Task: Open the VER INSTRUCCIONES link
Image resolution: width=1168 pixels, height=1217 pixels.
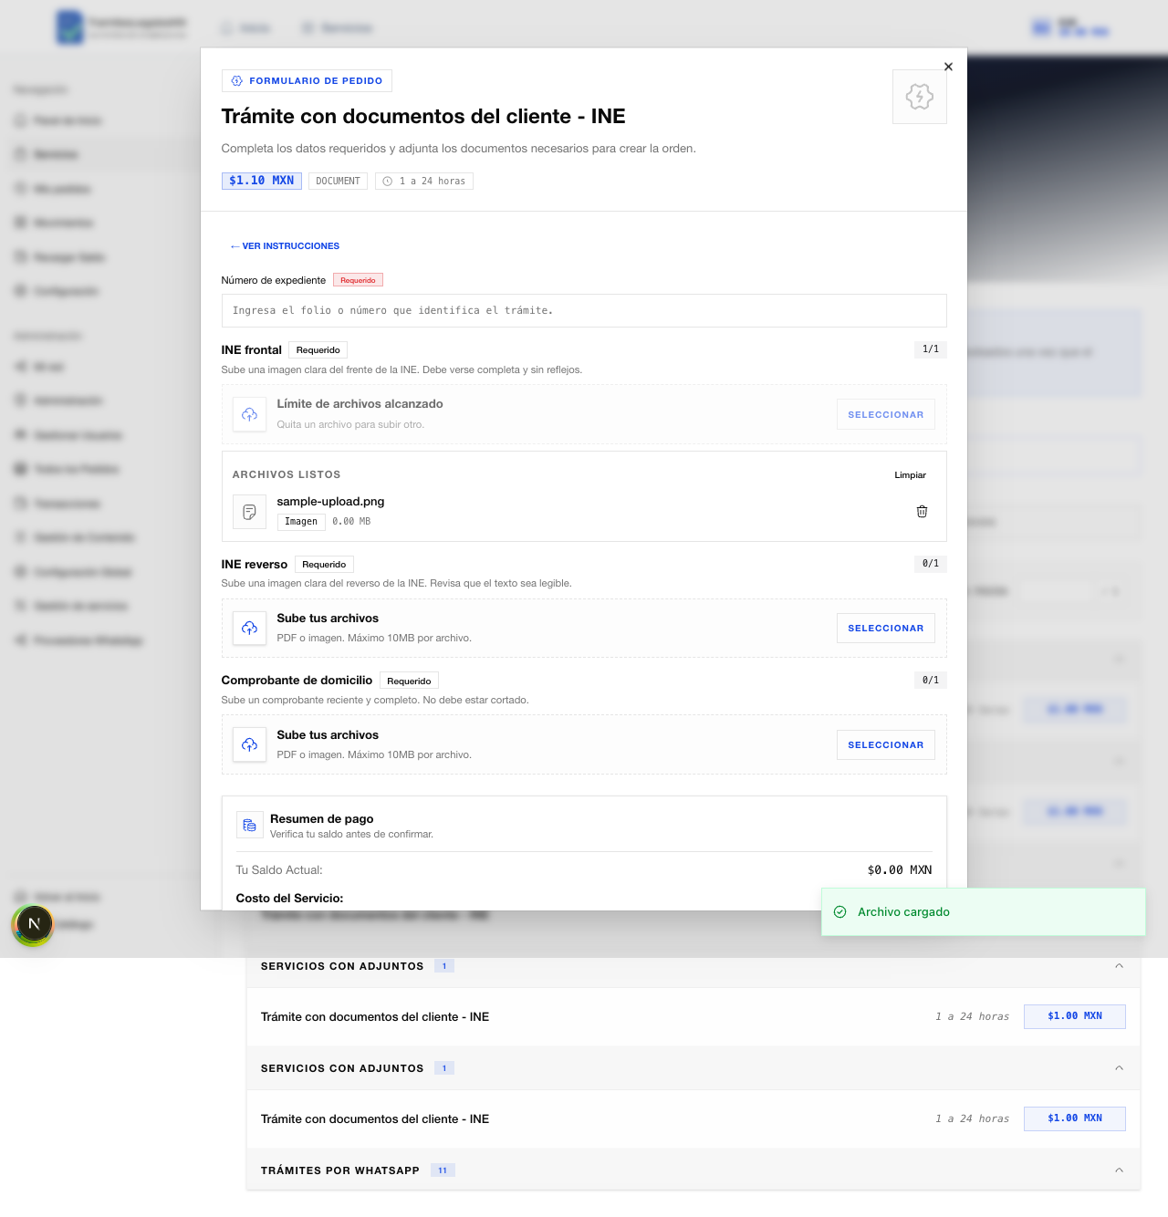Action: coord(285,246)
